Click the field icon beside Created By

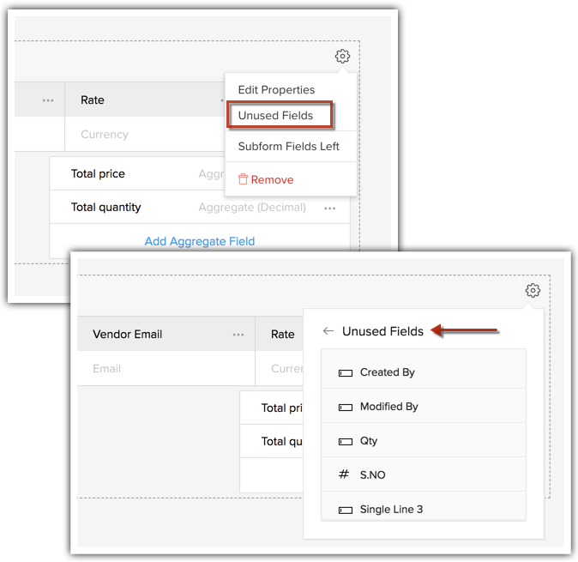pos(345,372)
